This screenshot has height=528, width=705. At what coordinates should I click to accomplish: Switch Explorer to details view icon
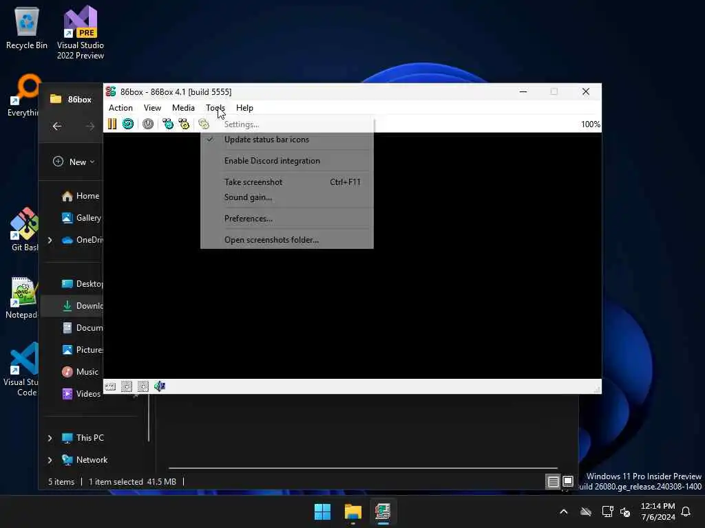point(553,482)
